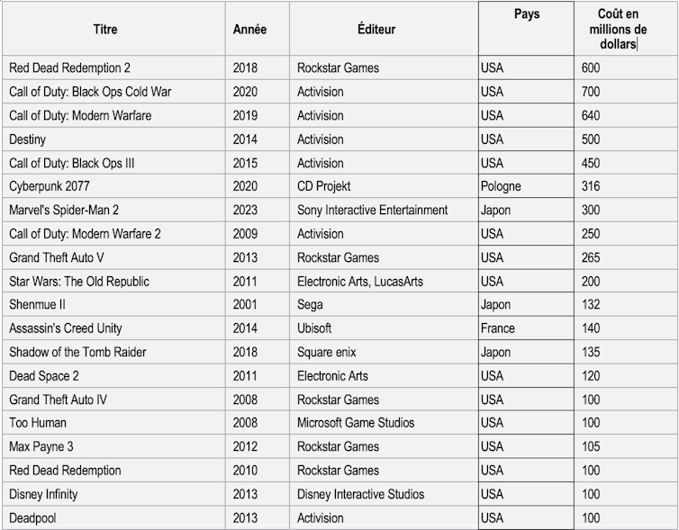
Task: Click the Ubisoft editor cell
Action: point(314,328)
